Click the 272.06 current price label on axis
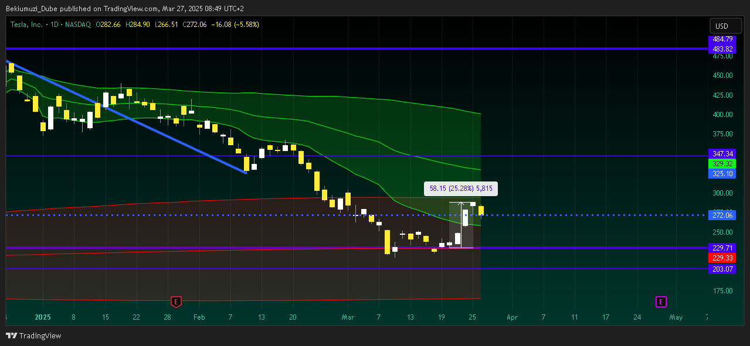Image resolution: width=750 pixels, height=346 pixels. [721, 215]
